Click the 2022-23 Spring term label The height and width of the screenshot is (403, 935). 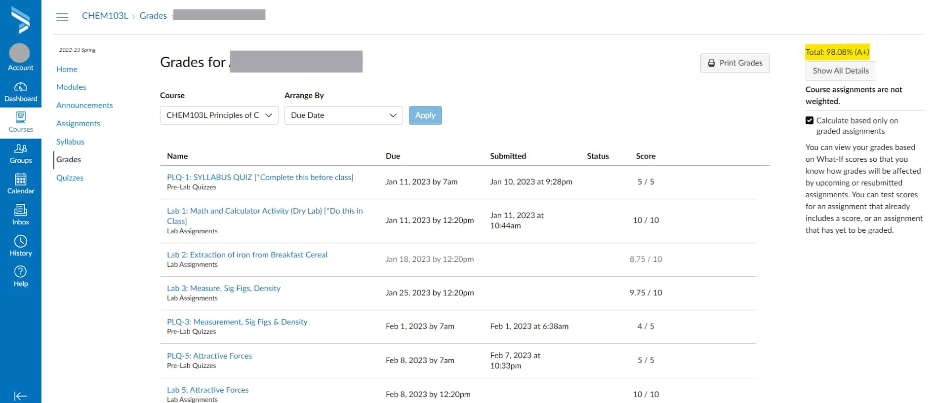coord(77,50)
